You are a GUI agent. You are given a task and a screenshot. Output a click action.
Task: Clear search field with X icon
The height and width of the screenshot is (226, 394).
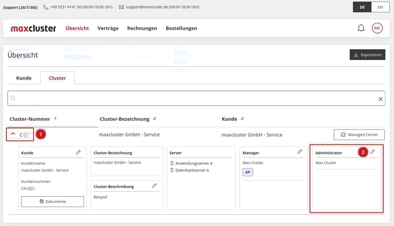click(x=380, y=99)
